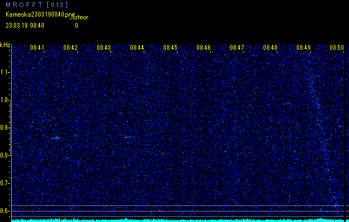Viewport: 349px width, 222px height.
Task: Click the 08:44 time marker
Action: [137, 47]
